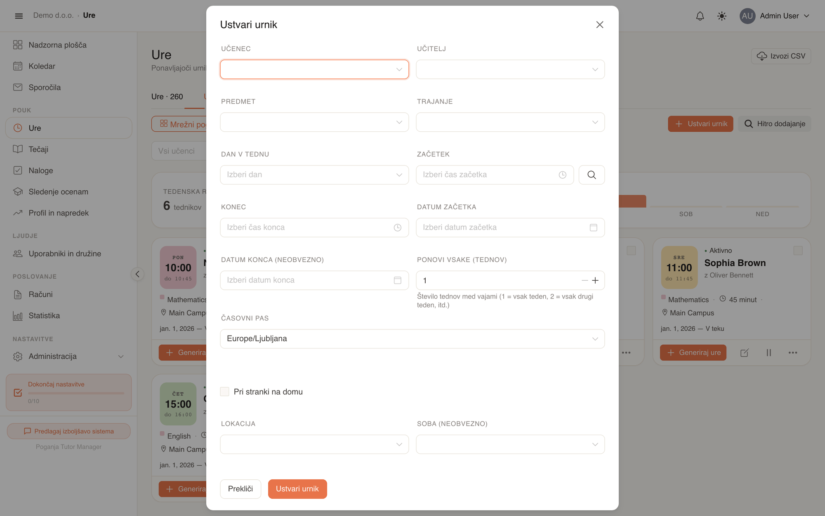Open Nadzorna plošča in the sidebar
The width and height of the screenshot is (825, 516).
[x=68, y=45]
